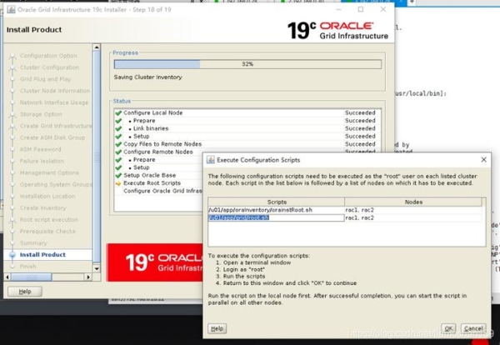Click Help button in main installer window
The height and width of the screenshot is (345, 500).
click(25, 292)
